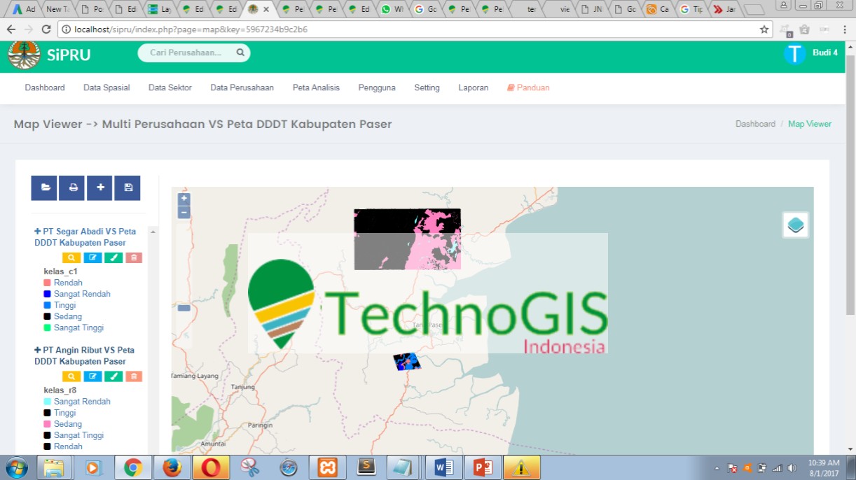The width and height of the screenshot is (856, 480).
Task: Click Rendah swatch under kelas_c1
Action: tap(48, 283)
